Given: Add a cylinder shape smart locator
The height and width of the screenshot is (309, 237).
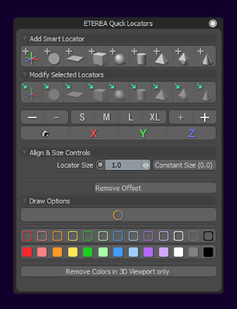Looking at the screenshot, I should click(140, 57).
